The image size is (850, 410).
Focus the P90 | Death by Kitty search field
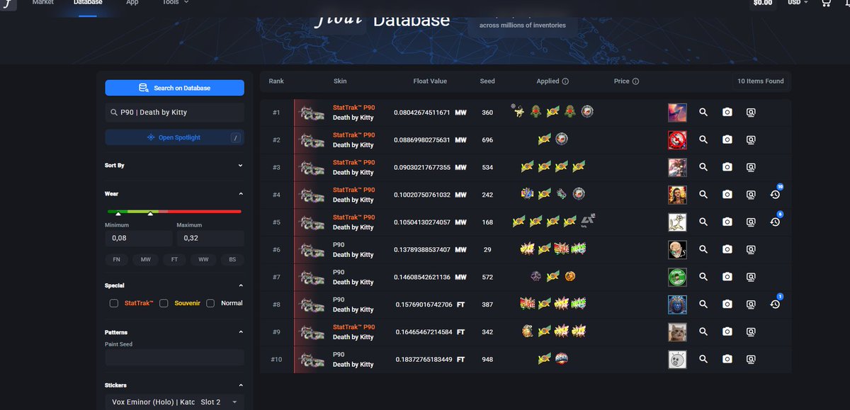pyautogui.click(x=174, y=113)
